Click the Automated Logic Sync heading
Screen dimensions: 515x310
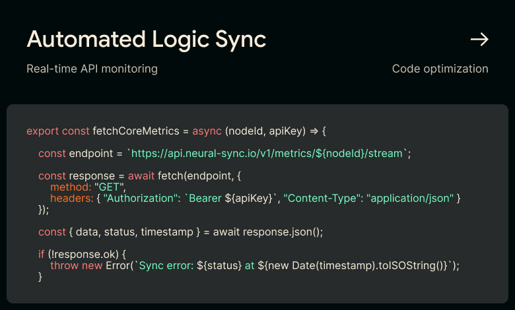pos(146,40)
